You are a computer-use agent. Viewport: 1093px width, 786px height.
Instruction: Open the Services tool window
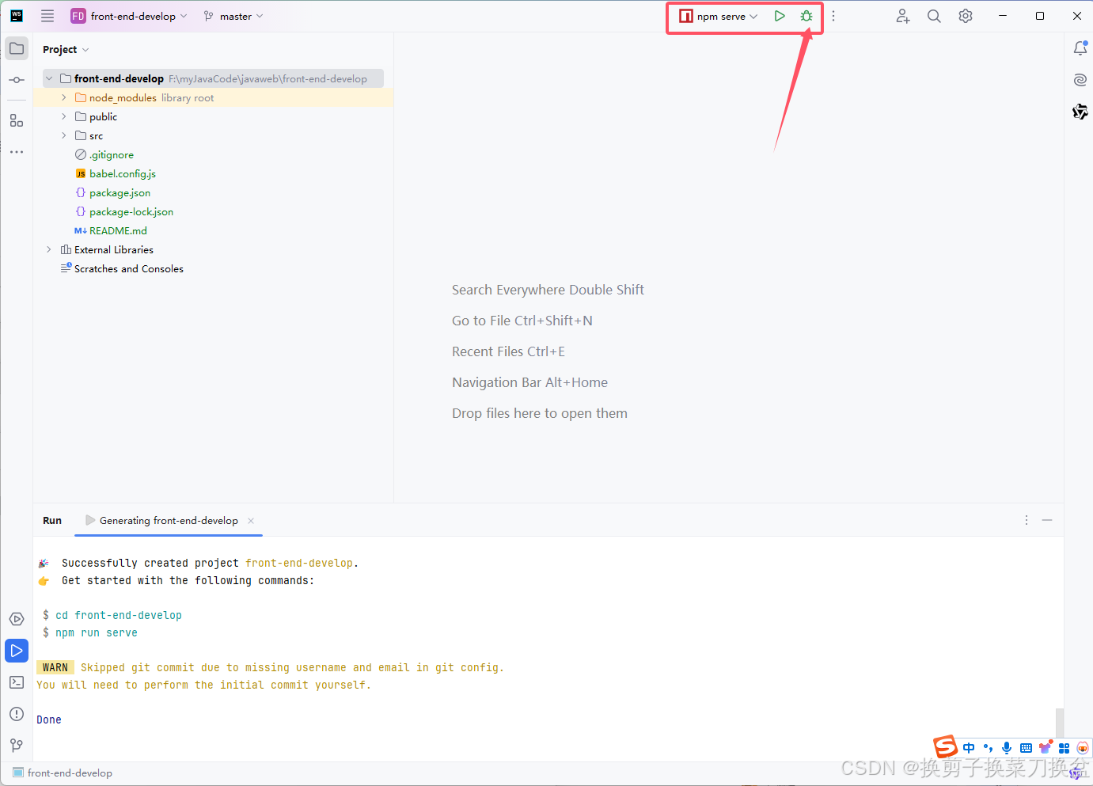click(x=17, y=619)
